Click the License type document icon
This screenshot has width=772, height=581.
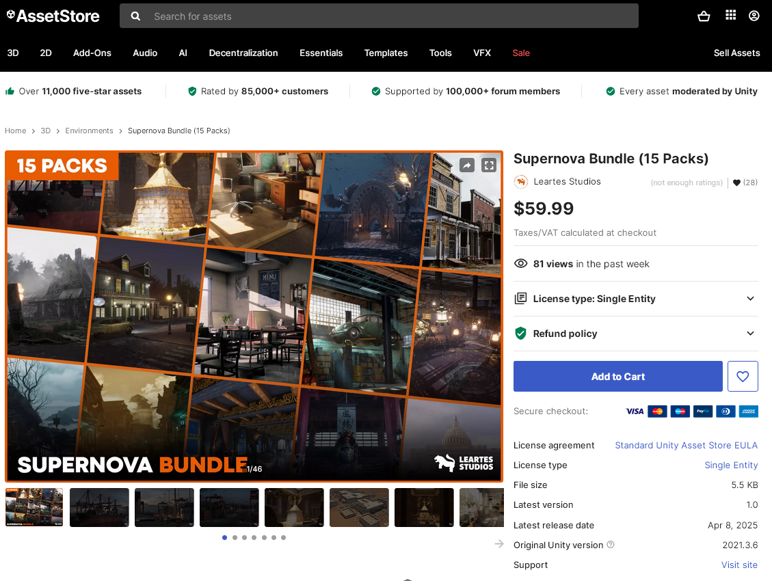(520, 299)
